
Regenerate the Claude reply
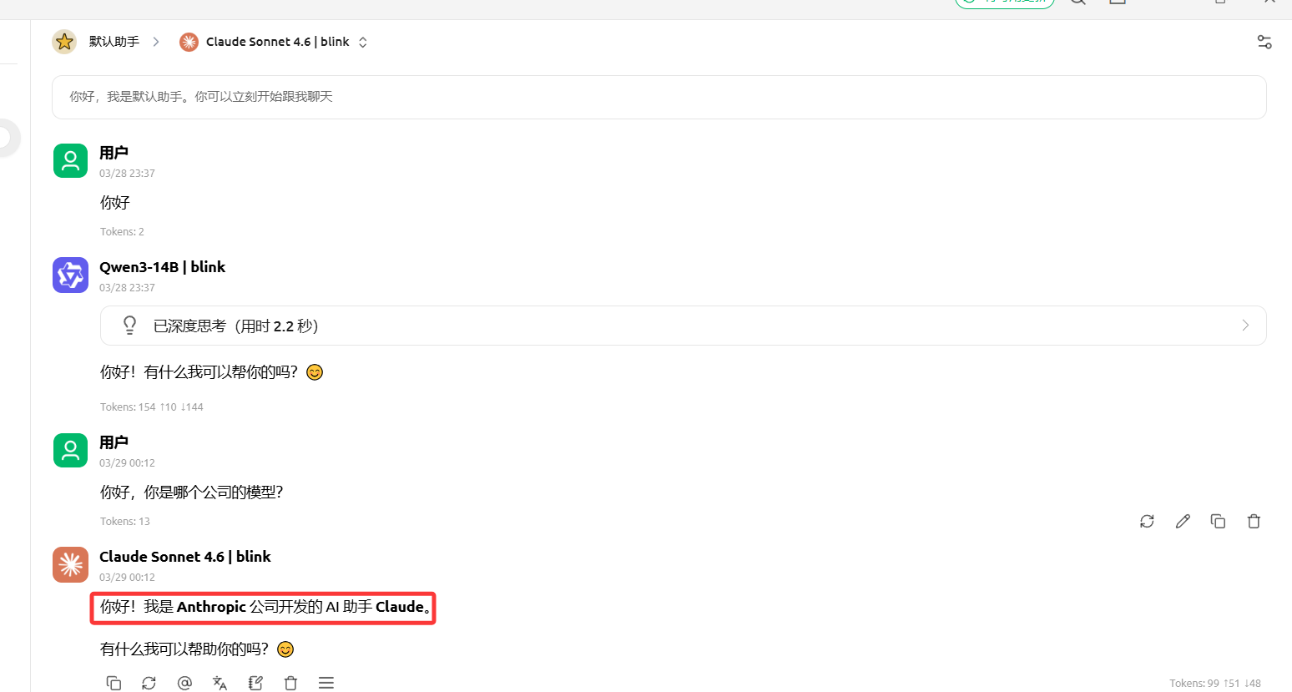149,683
